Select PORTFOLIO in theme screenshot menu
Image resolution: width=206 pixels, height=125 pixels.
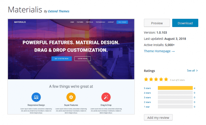coord(89,22)
